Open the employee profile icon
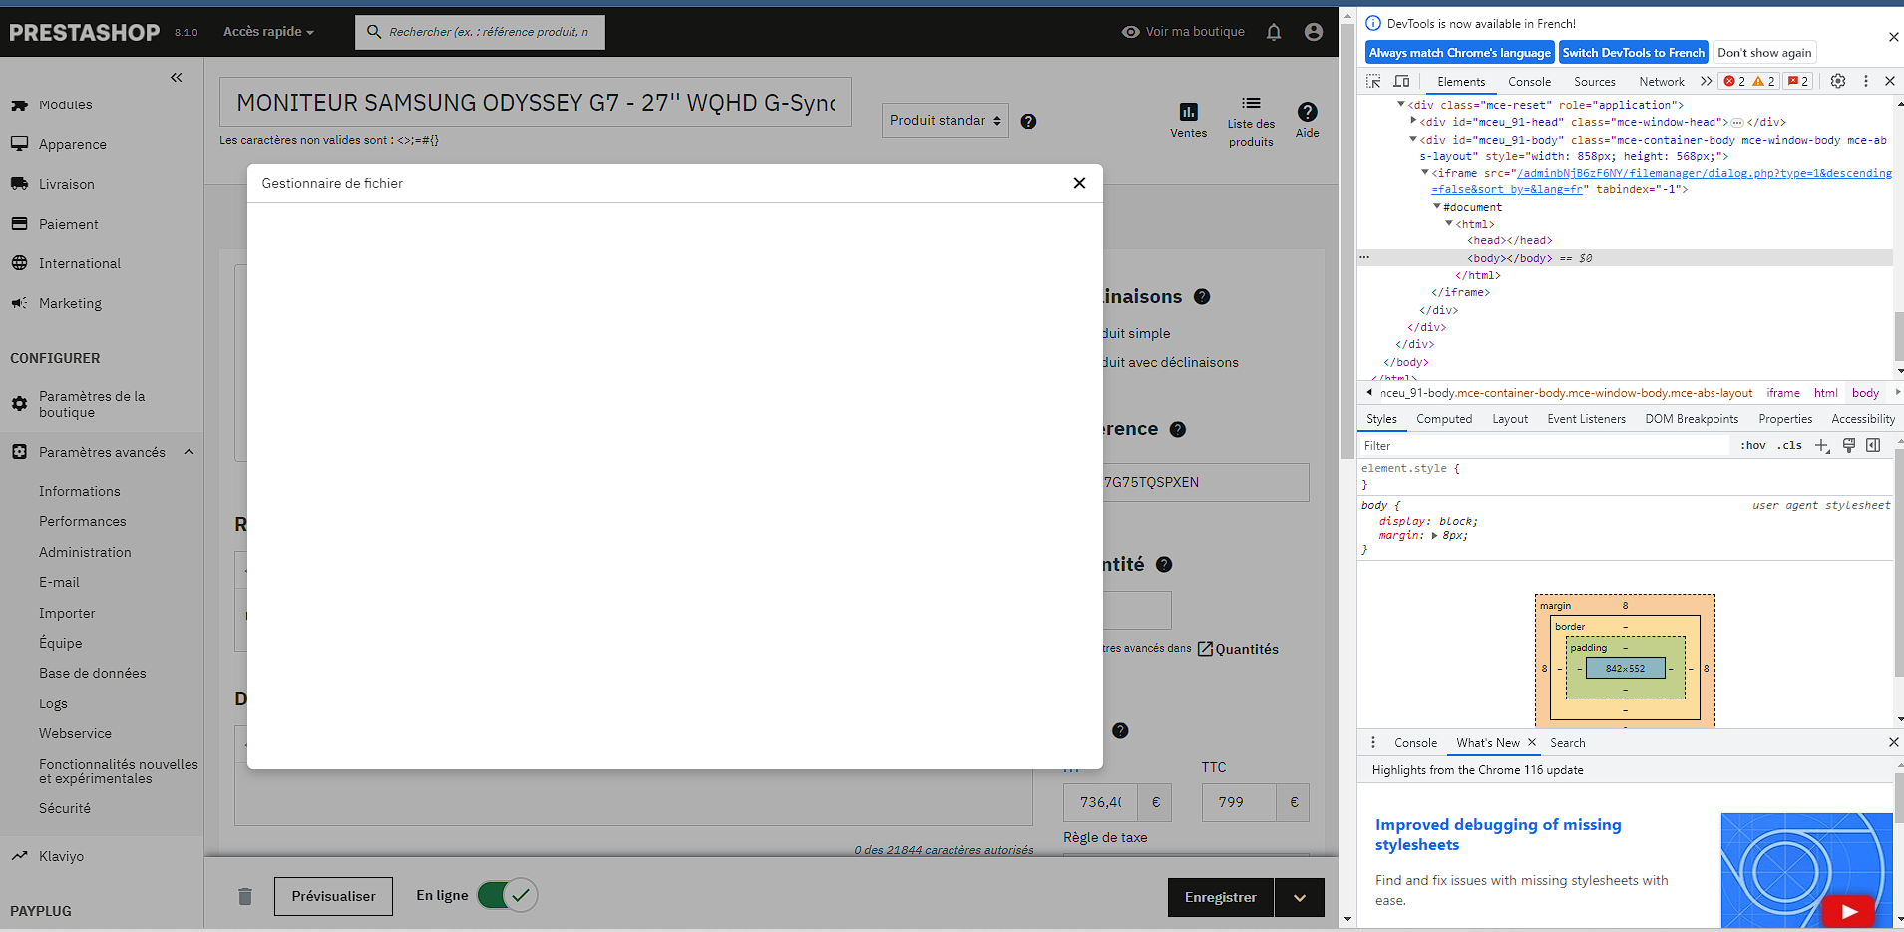 click(x=1314, y=32)
